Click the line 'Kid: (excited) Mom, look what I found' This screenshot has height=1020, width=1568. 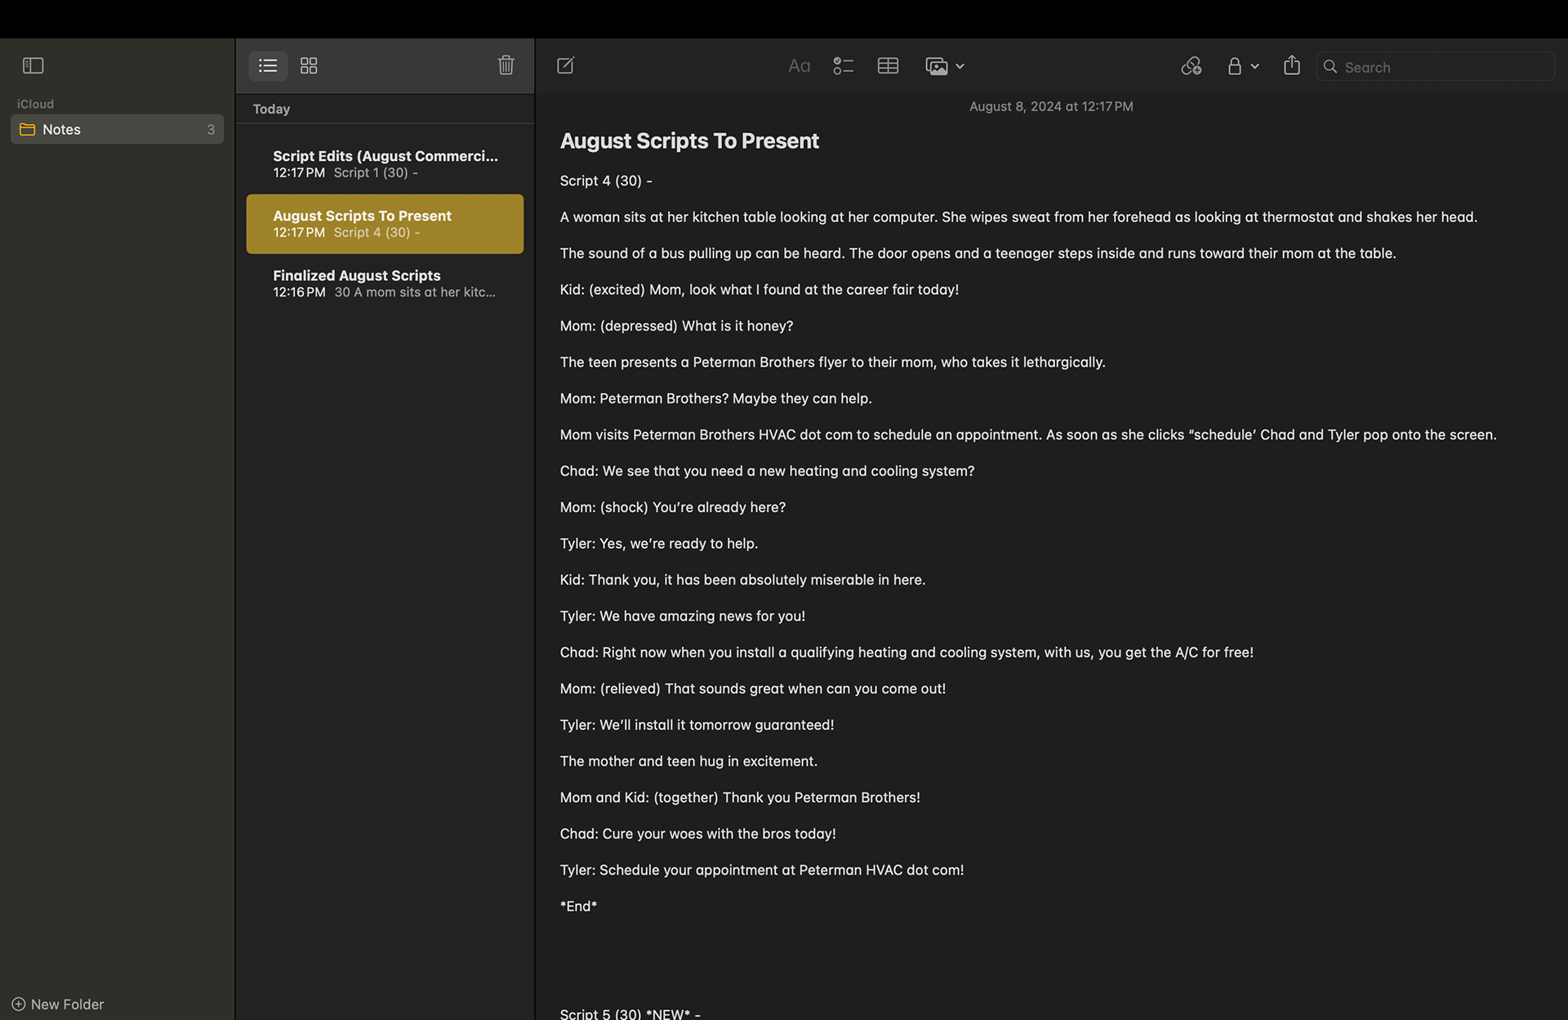(x=759, y=289)
